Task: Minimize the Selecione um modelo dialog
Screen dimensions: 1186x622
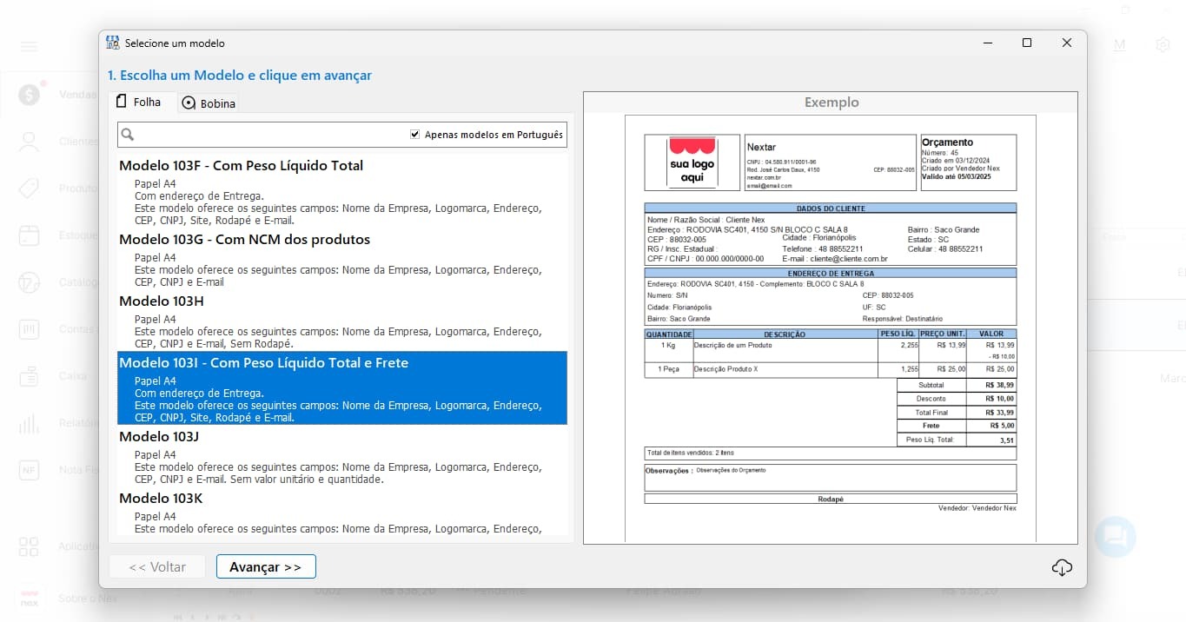Action: click(988, 43)
